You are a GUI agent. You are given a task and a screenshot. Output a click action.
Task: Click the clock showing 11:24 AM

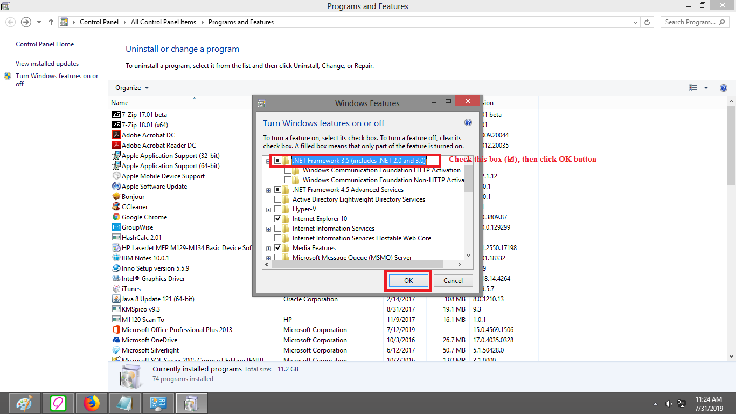pos(709,399)
